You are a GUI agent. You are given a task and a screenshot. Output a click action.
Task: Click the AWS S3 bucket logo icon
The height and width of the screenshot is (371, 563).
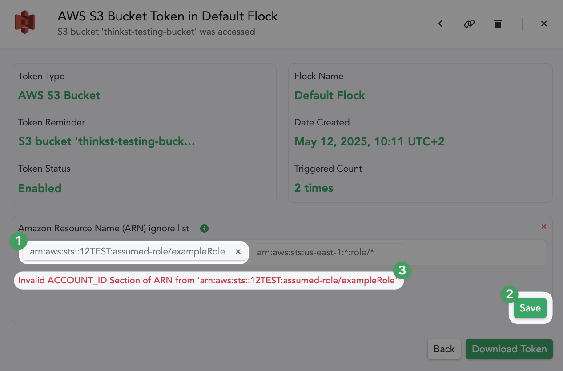pos(25,22)
